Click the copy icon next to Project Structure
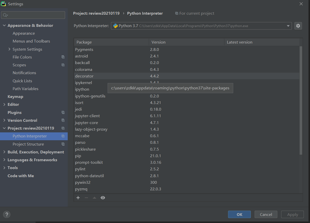Screen dimensions: 310x223 [x=63, y=144]
